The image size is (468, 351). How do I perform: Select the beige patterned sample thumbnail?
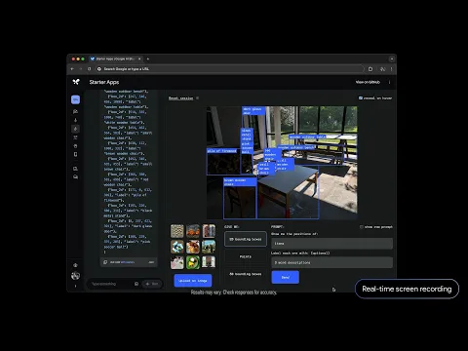[x=177, y=231]
